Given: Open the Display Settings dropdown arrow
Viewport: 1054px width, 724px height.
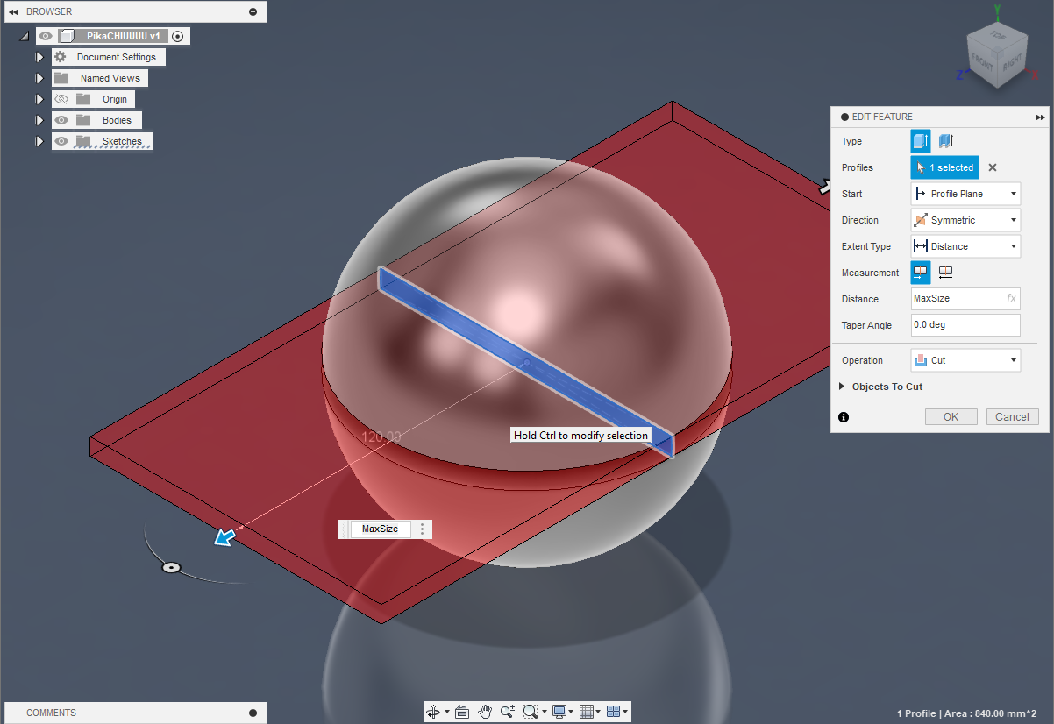Looking at the screenshot, I should pos(572,713).
